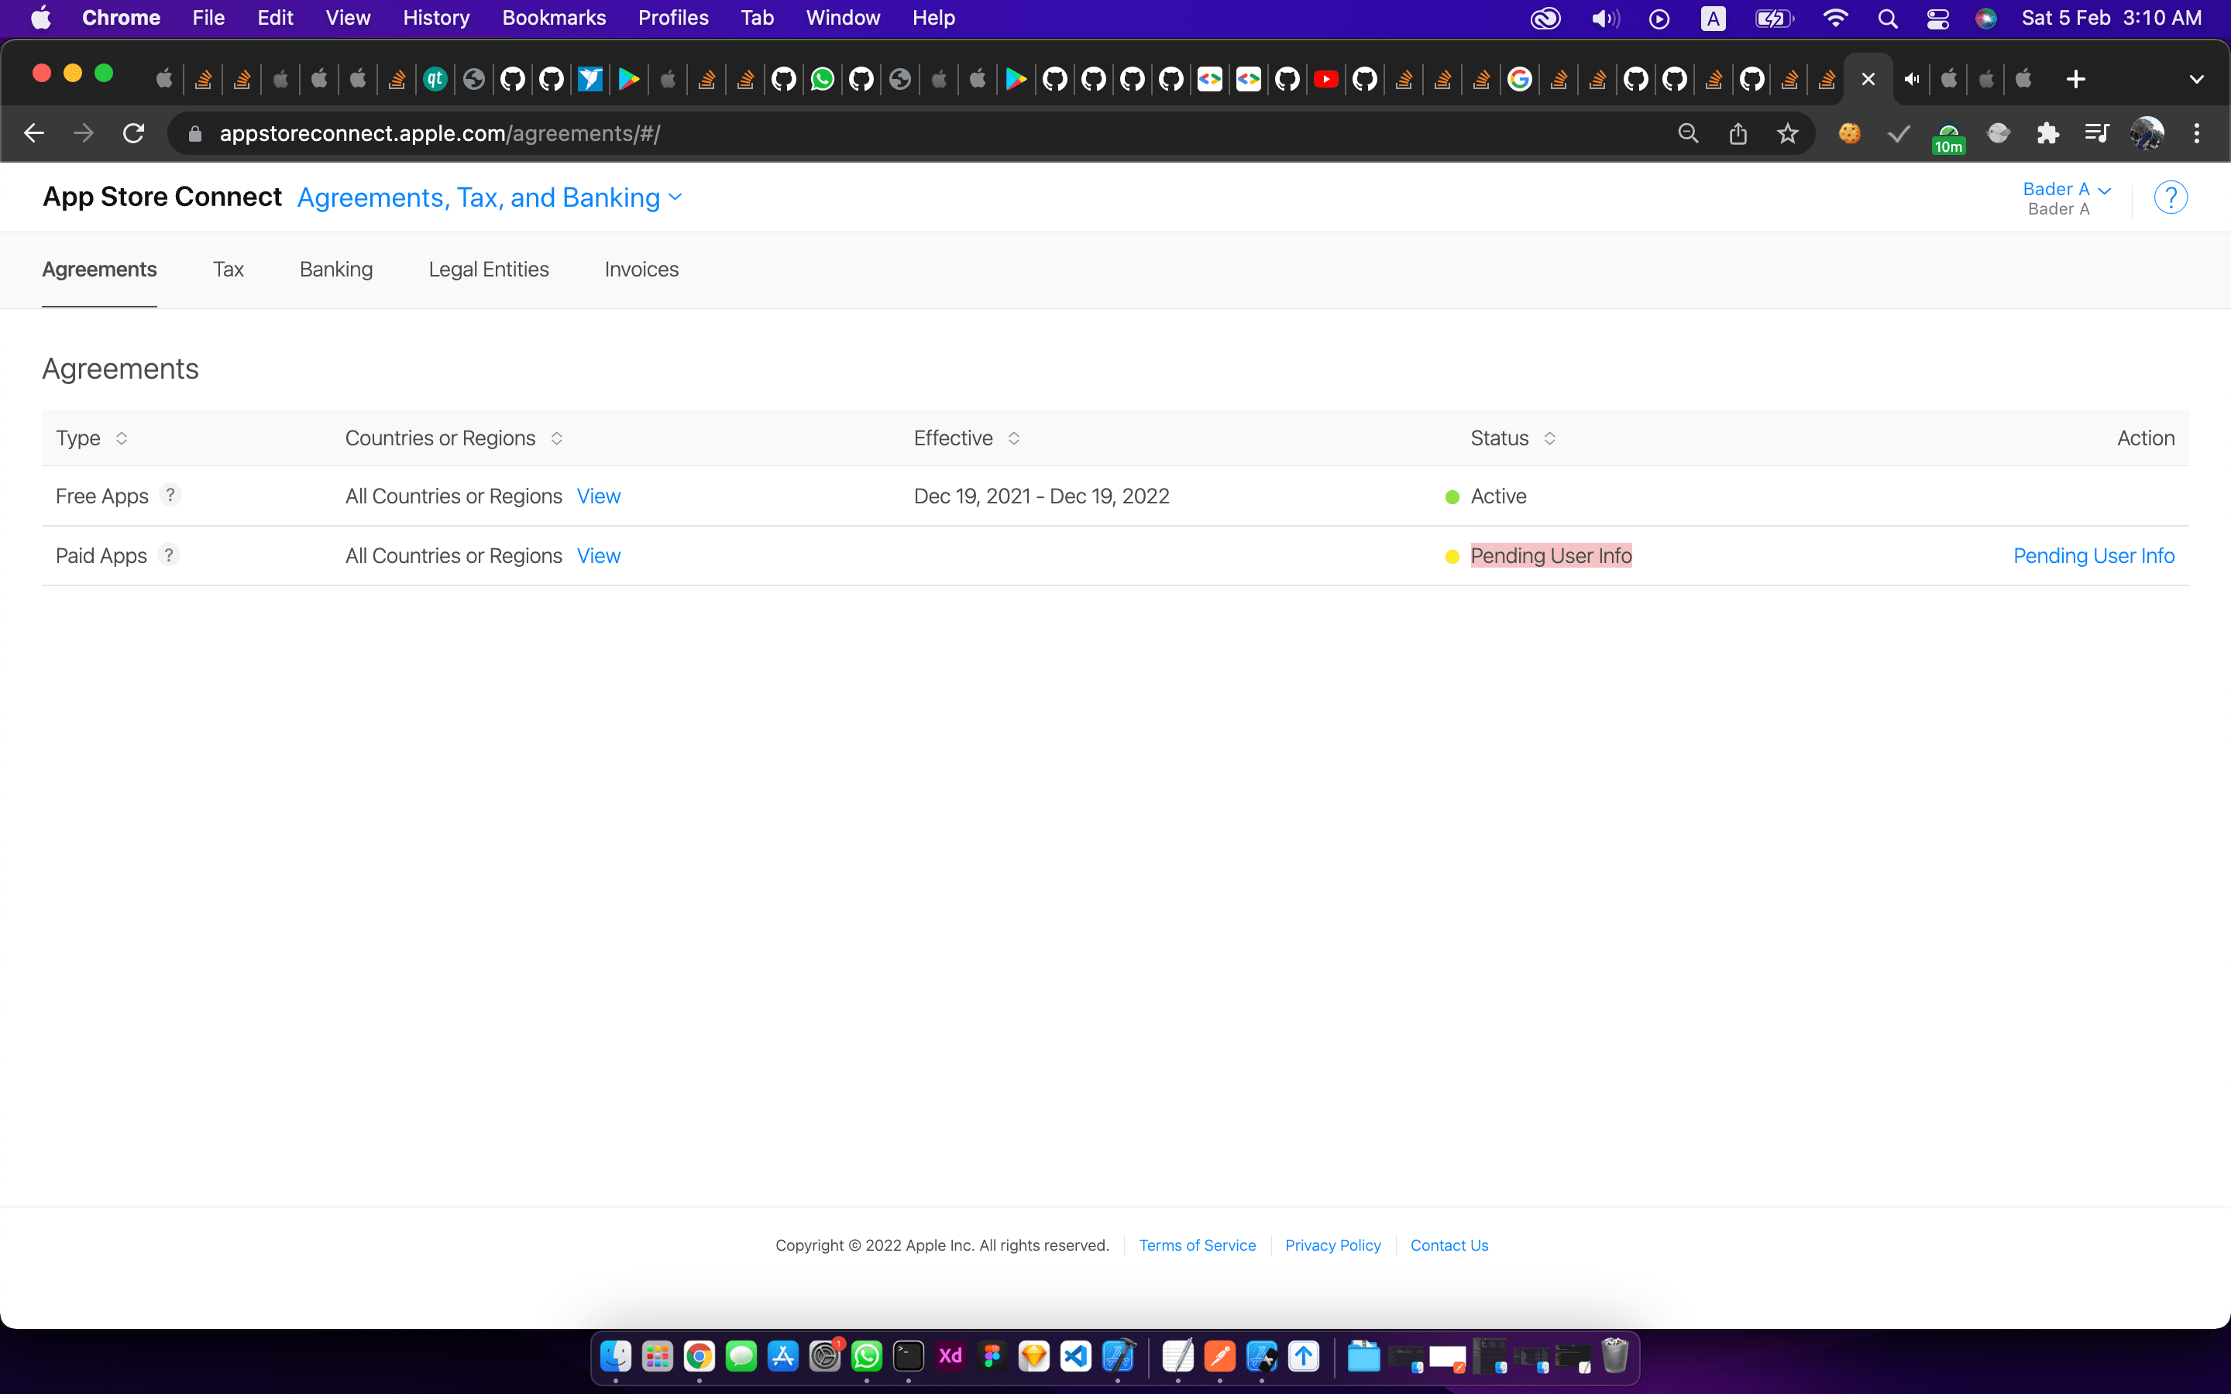The width and height of the screenshot is (2231, 1394).
Task: Click the cookie extension icon in toolbar
Action: (1850, 134)
